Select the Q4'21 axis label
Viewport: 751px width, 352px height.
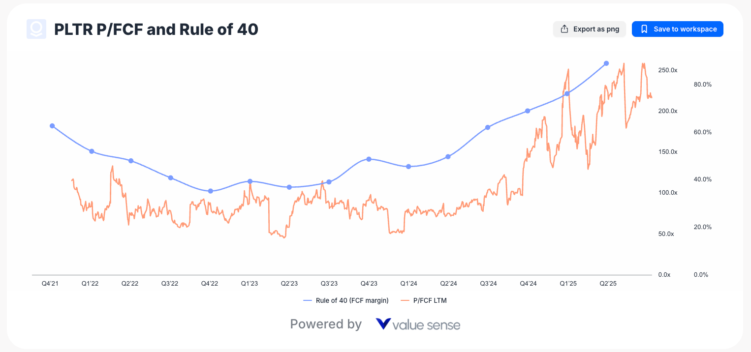[50, 283]
